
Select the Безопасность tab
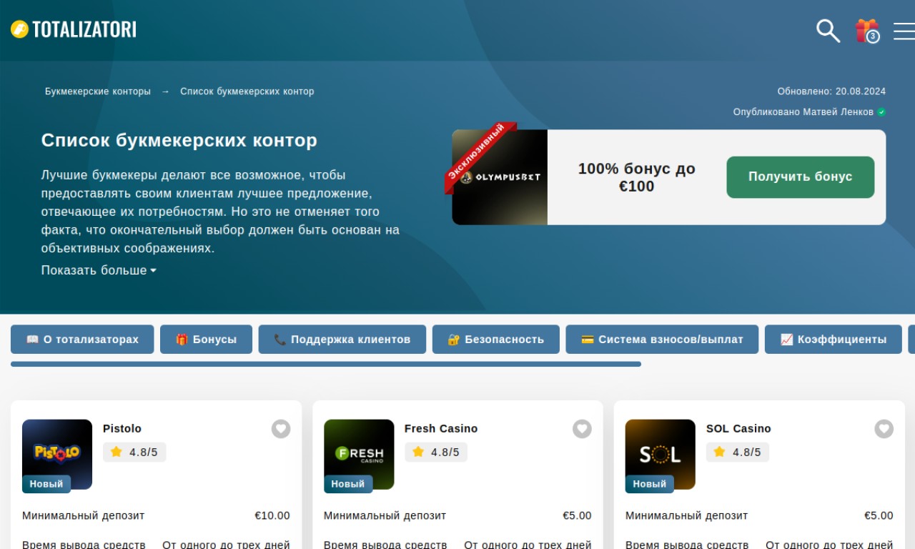(x=496, y=340)
